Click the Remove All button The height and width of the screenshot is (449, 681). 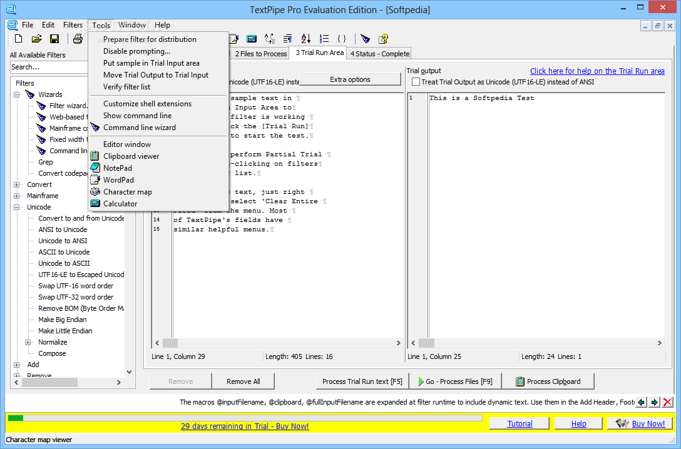(x=243, y=381)
